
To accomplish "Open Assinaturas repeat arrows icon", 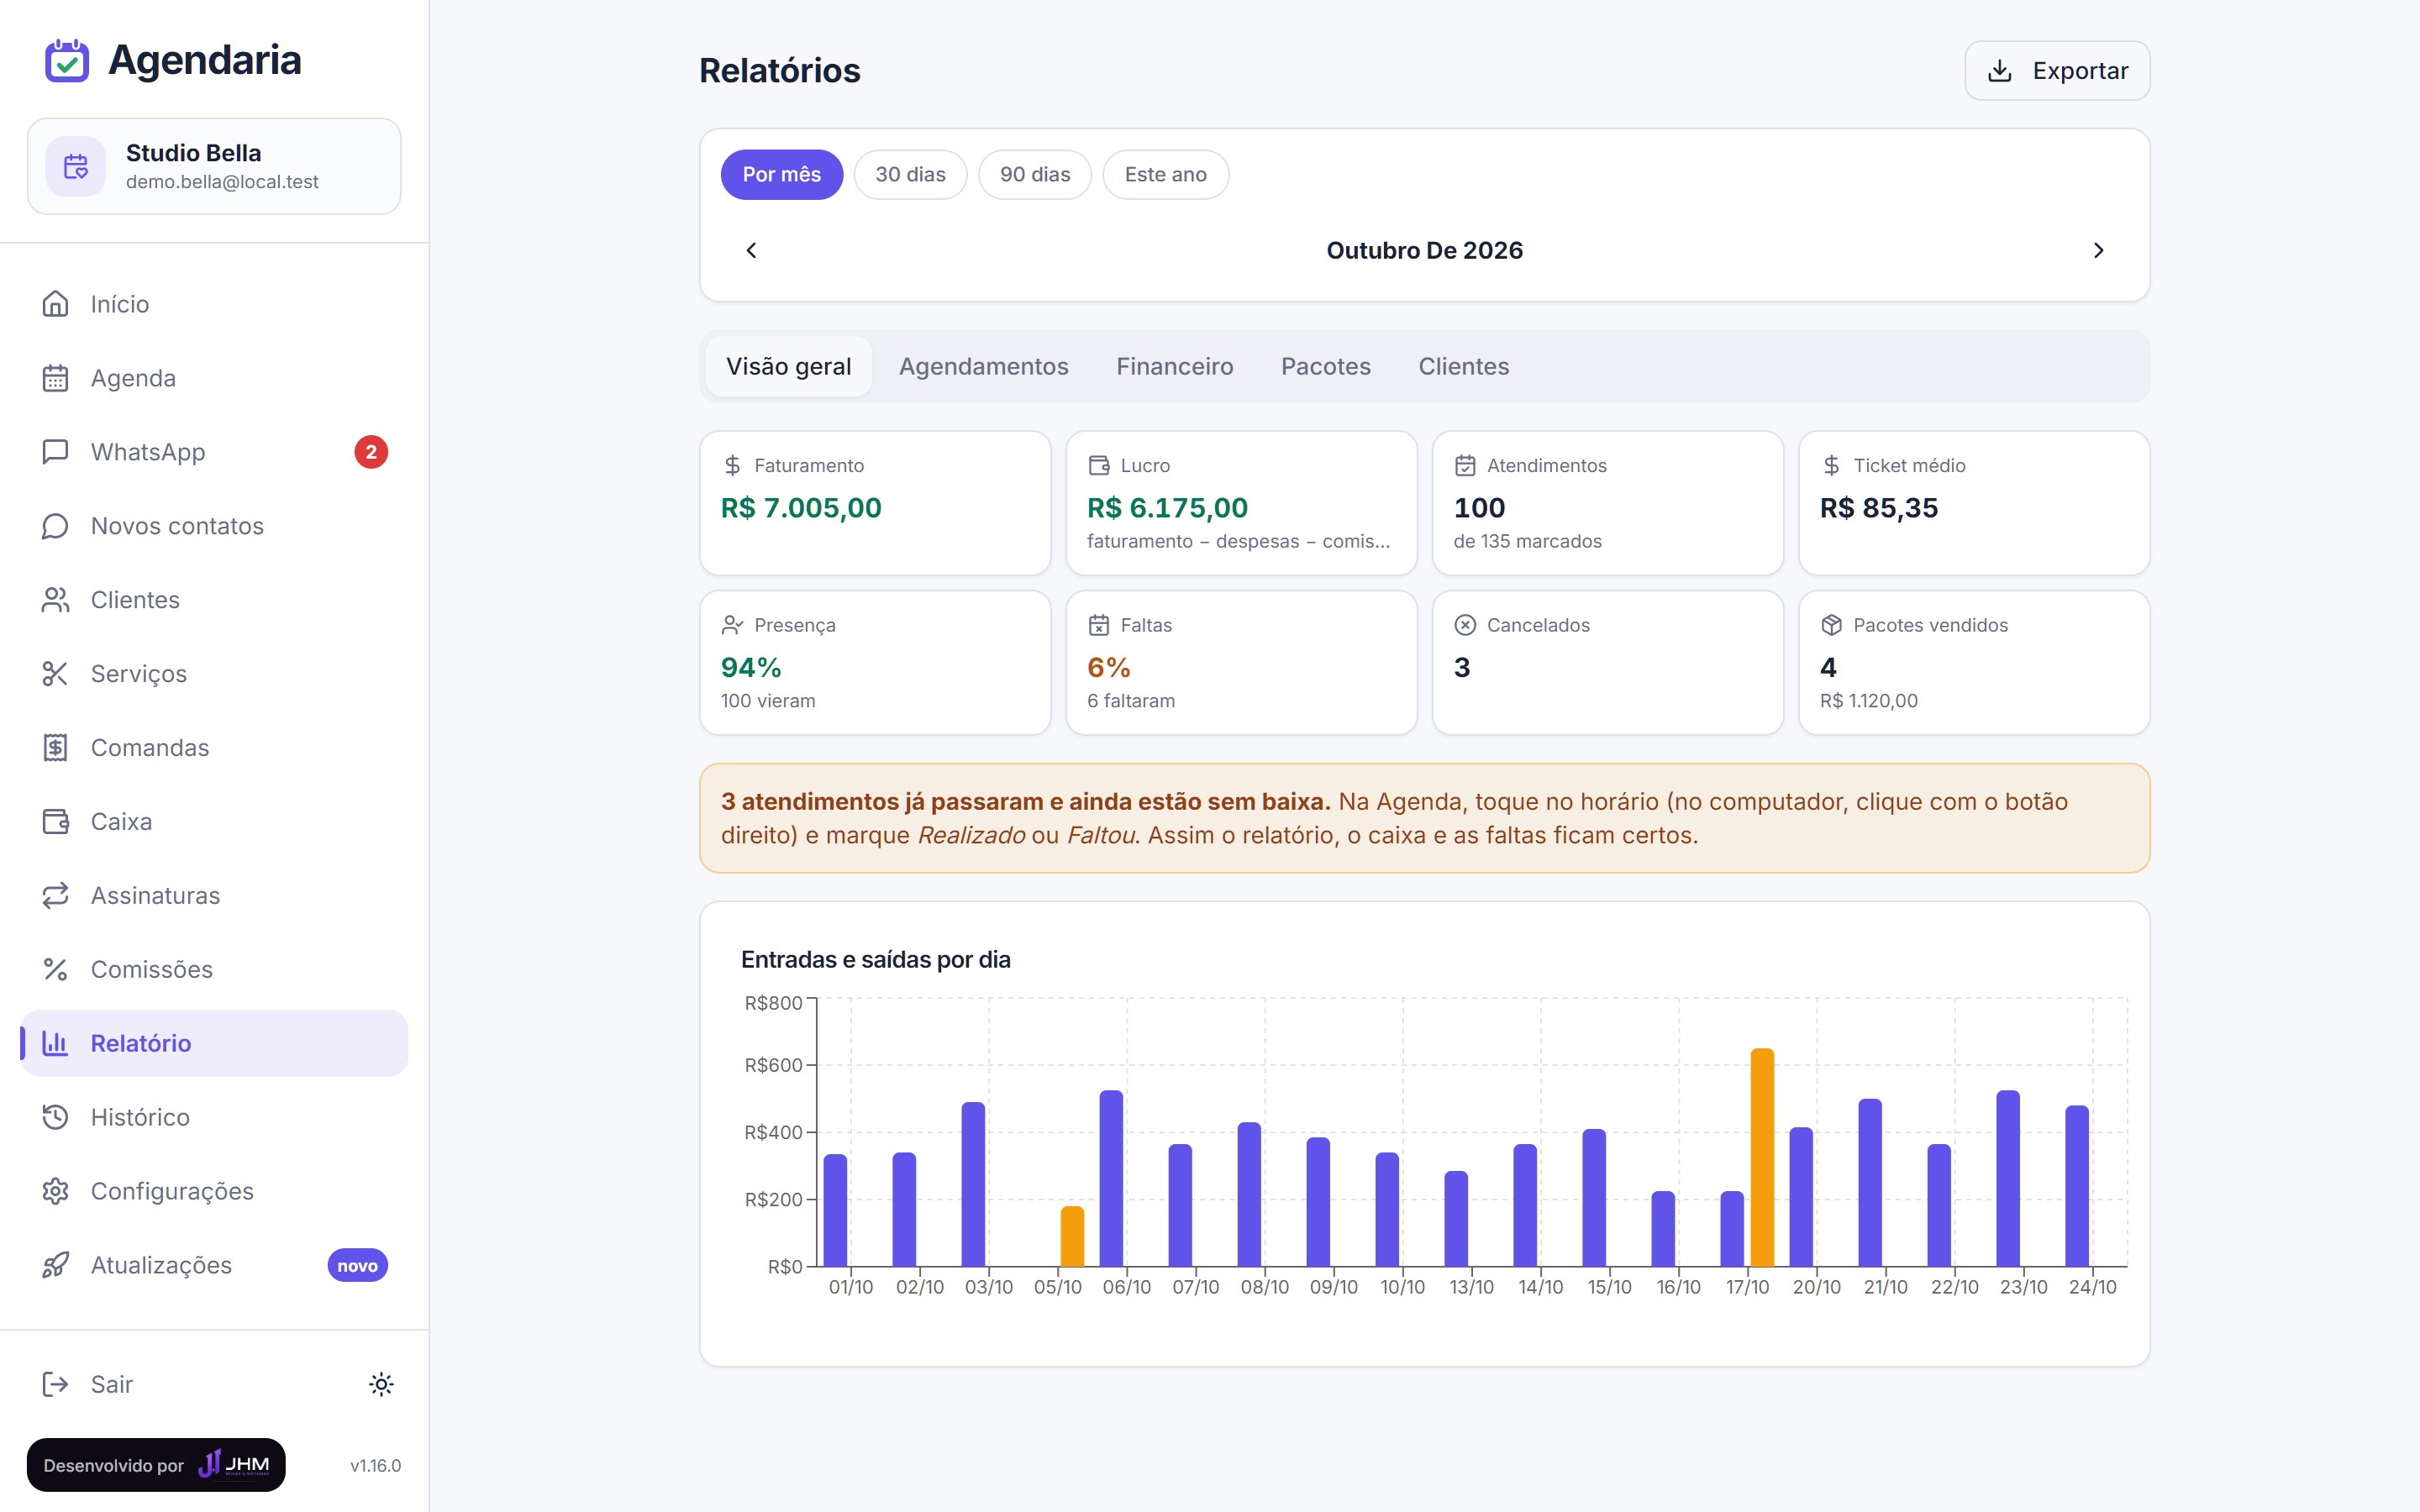I will point(55,896).
